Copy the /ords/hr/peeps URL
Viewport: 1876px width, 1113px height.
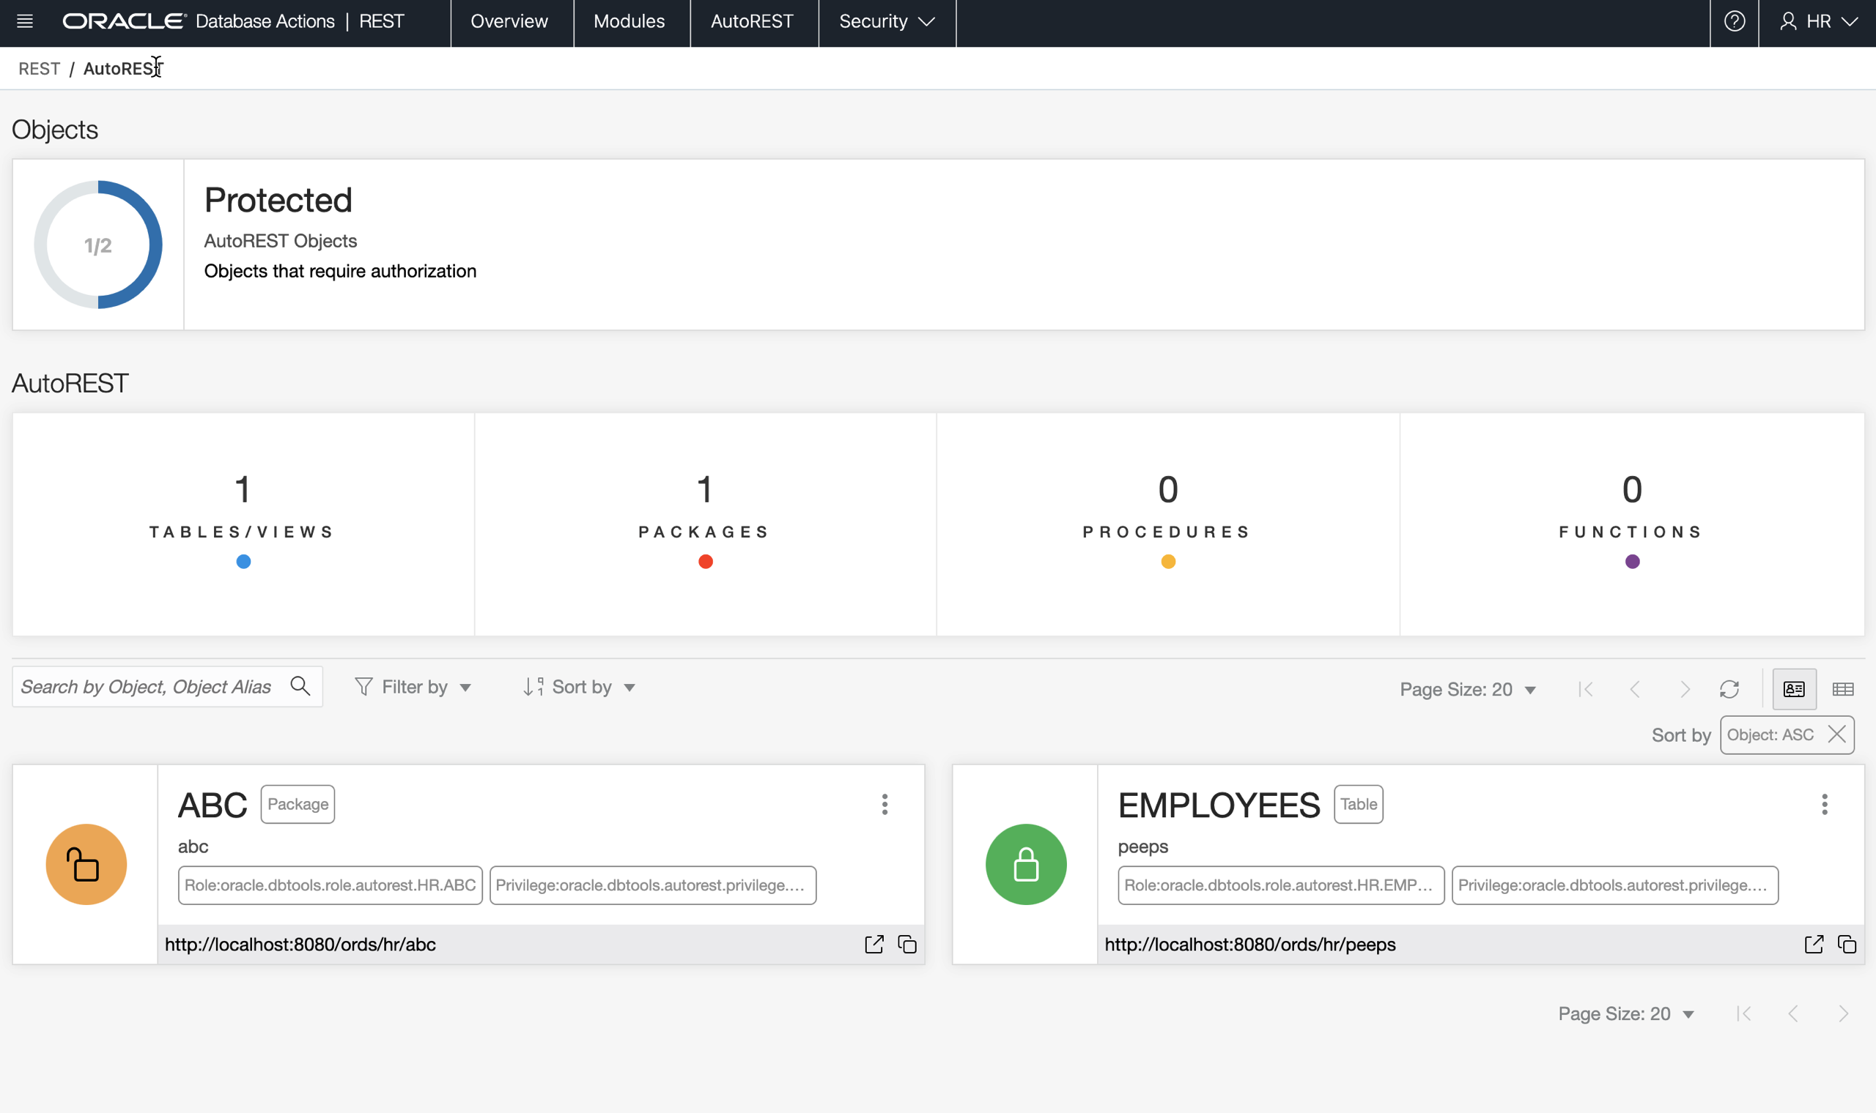click(1847, 945)
